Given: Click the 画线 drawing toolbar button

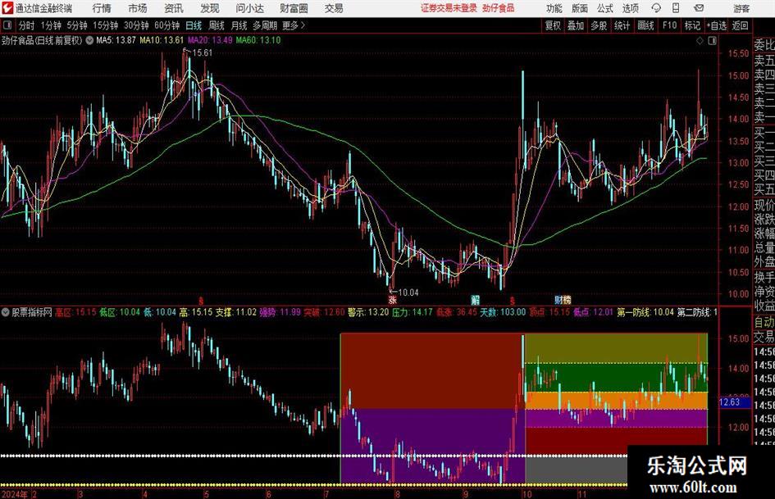Looking at the screenshot, I should tap(645, 25).
